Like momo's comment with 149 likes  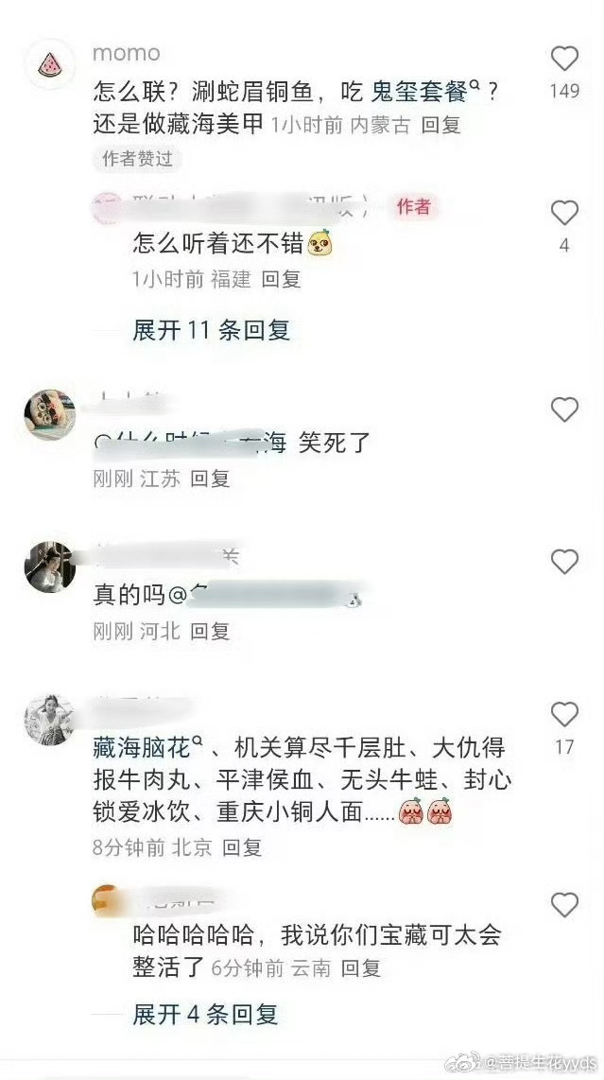[564, 59]
